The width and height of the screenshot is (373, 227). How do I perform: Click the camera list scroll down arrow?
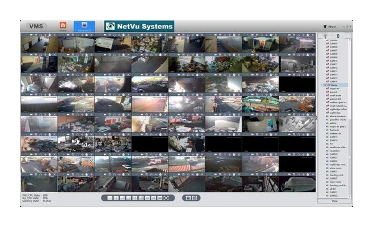pyautogui.click(x=350, y=197)
